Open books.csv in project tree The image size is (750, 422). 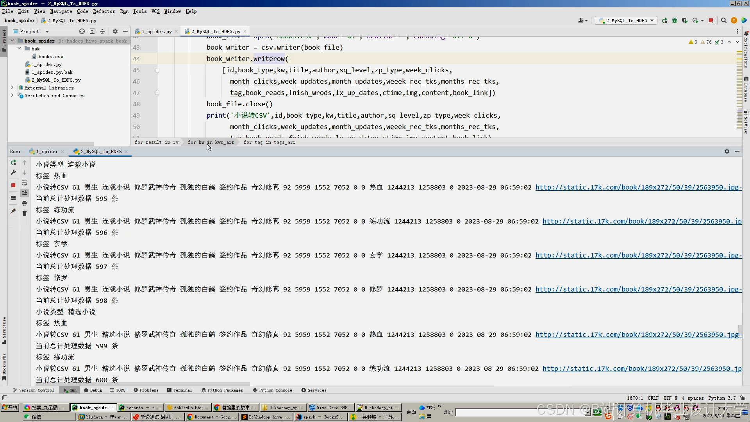tap(50, 57)
